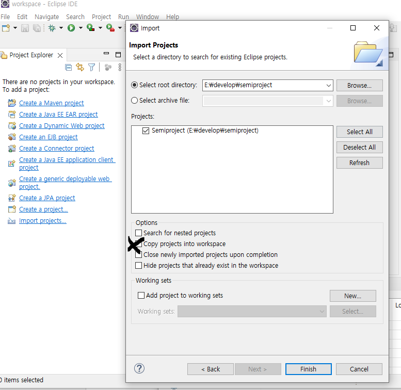401x390 pixels.
Task: Click Create an EJB project link
Action: coord(49,137)
